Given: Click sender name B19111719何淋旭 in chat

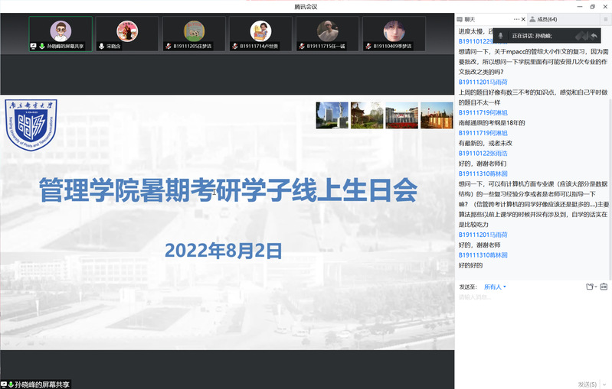Looking at the screenshot, I should point(483,112).
